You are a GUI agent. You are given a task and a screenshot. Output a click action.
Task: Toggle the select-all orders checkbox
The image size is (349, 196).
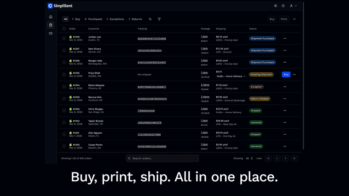point(64,29)
